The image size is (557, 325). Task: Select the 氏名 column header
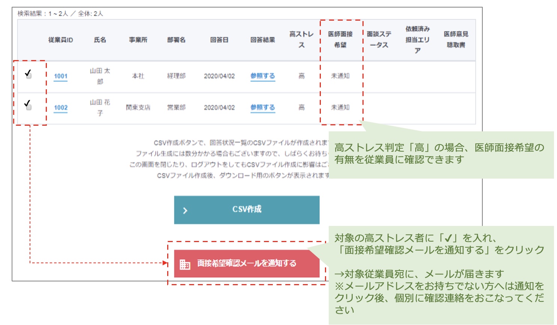pyautogui.click(x=100, y=40)
